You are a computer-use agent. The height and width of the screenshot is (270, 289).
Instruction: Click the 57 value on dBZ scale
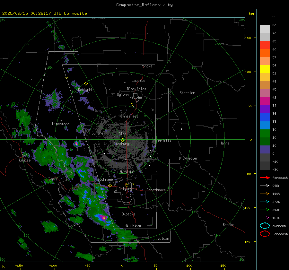(x=274, y=57)
